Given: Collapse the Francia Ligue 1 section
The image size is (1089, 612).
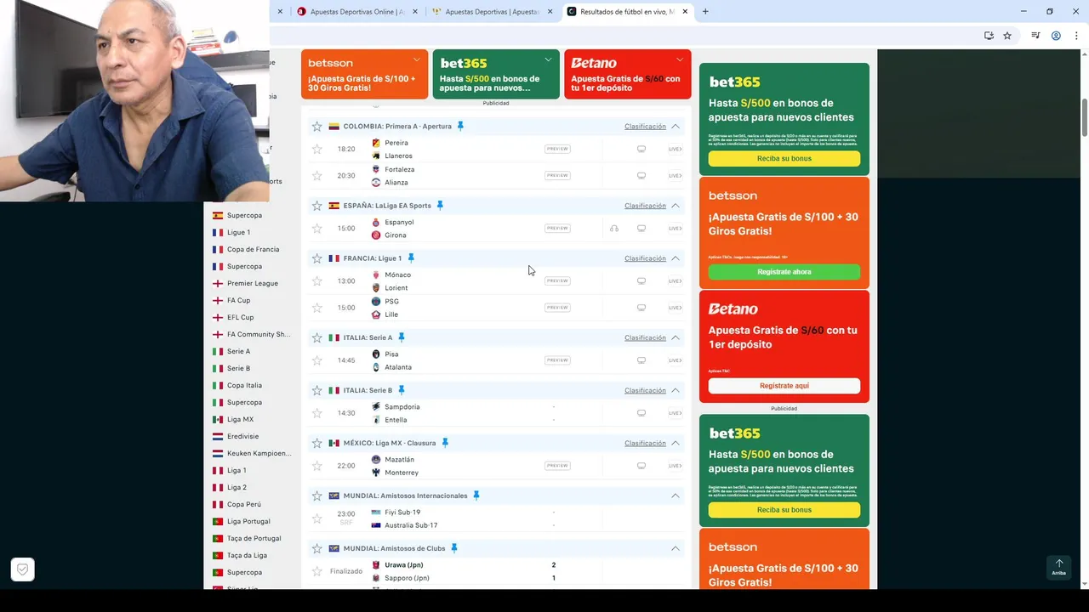Looking at the screenshot, I should [675, 258].
